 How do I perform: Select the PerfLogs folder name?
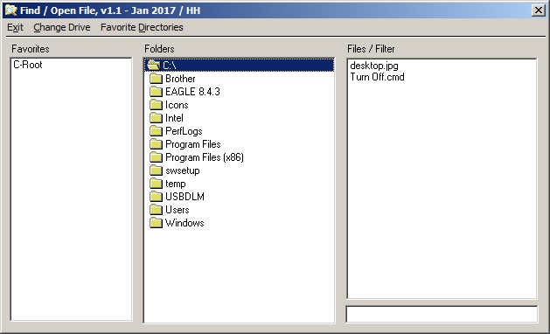184,131
